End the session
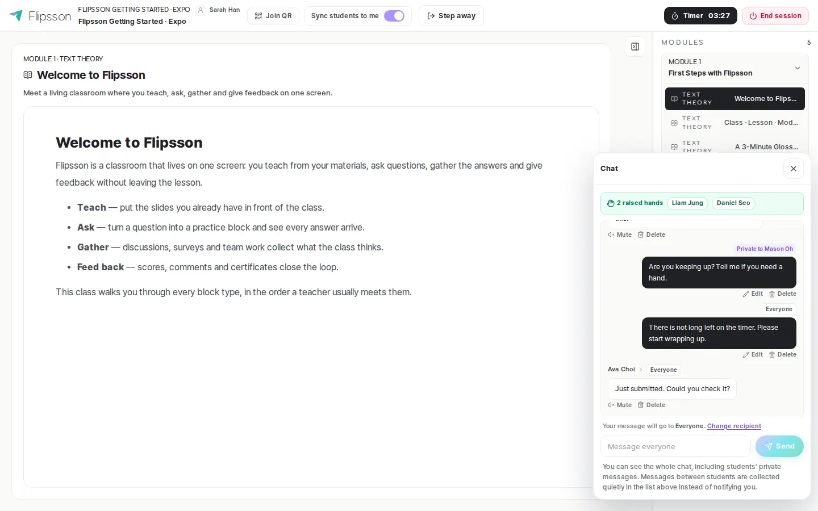The width and height of the screenshot is (818, 511). [x=775, y=16]
